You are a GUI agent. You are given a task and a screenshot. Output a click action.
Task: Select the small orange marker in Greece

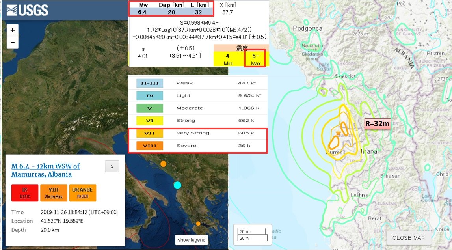click(198, 224)
